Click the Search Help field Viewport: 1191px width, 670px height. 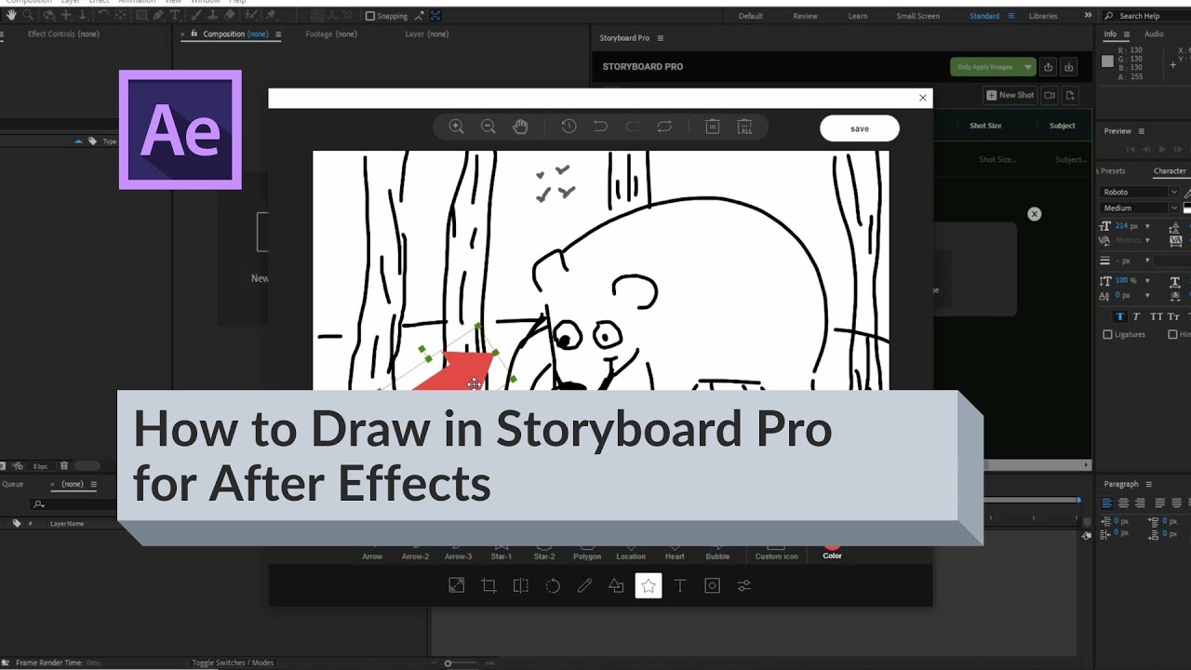point(1146,16)
